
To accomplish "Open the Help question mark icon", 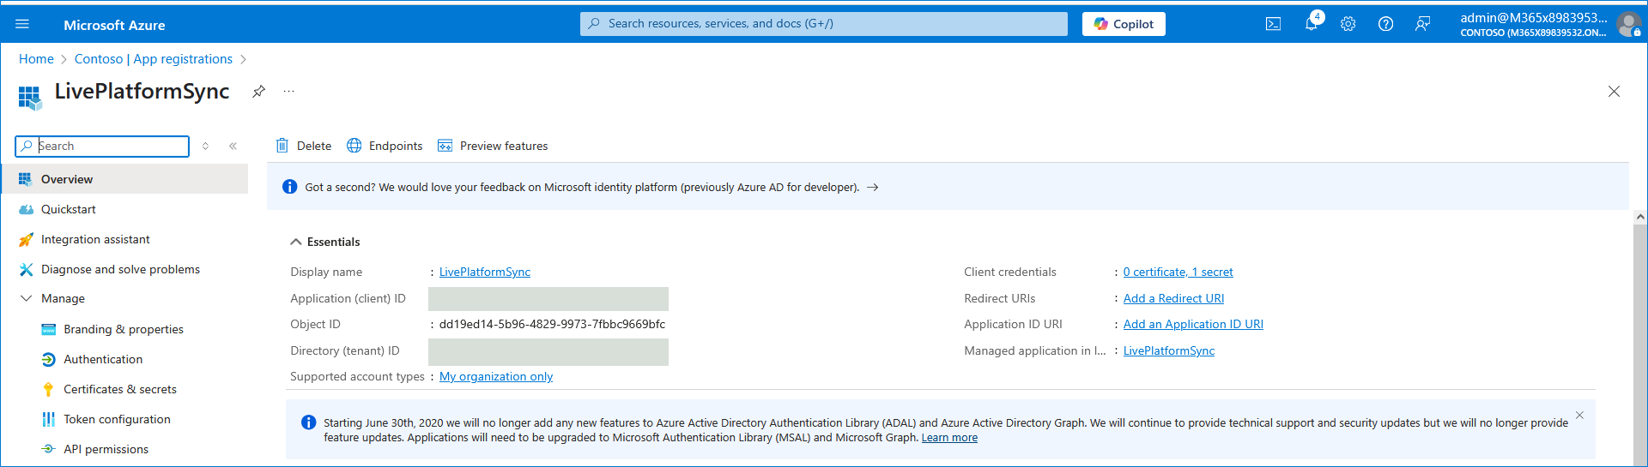I will 1385,24.
